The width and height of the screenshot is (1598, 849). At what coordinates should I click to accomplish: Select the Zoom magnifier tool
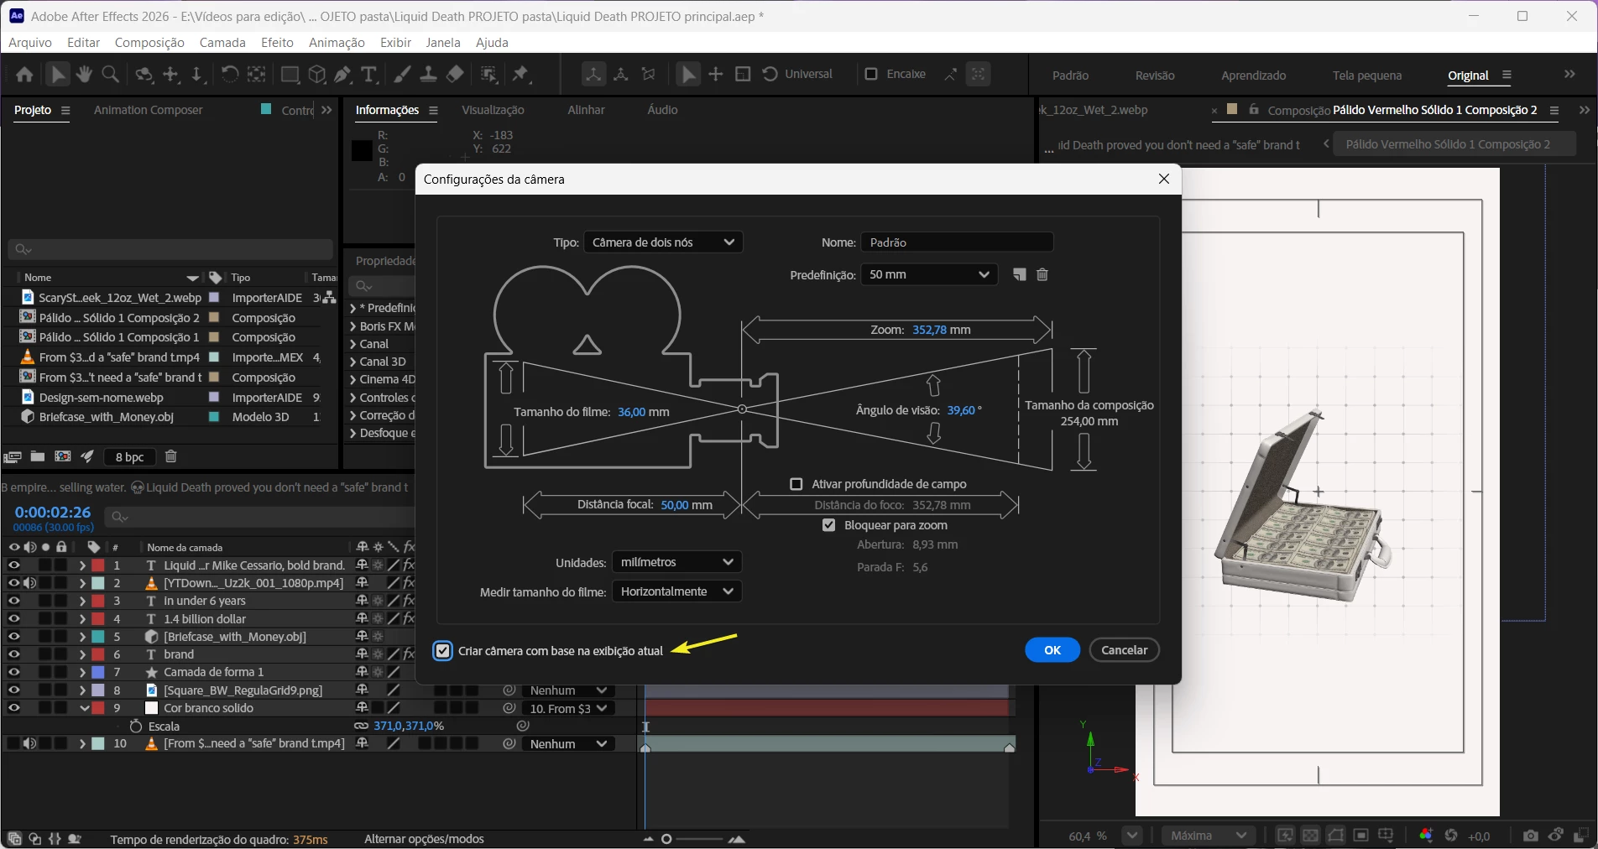click(110, 75)
